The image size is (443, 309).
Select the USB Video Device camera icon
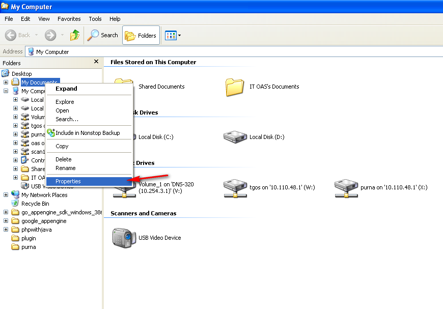coord(124,238)
